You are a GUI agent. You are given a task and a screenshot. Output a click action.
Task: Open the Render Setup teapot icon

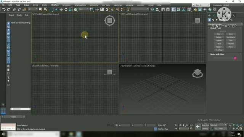coord(195,10)
